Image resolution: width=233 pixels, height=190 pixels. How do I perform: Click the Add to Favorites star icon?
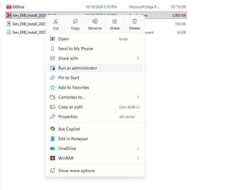click(53, 87)
